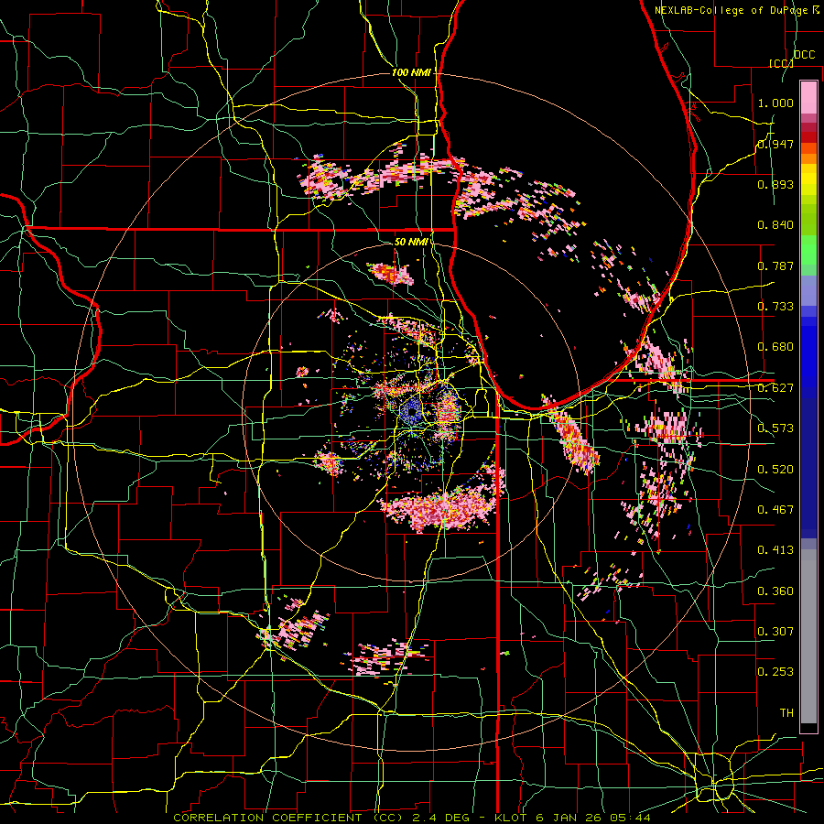Click the 0.413 scale value

775,550
